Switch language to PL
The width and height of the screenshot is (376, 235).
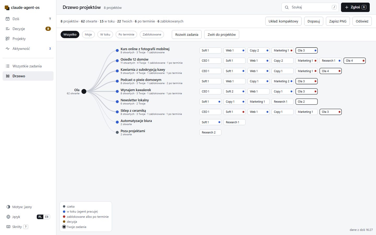coord(40,217)
